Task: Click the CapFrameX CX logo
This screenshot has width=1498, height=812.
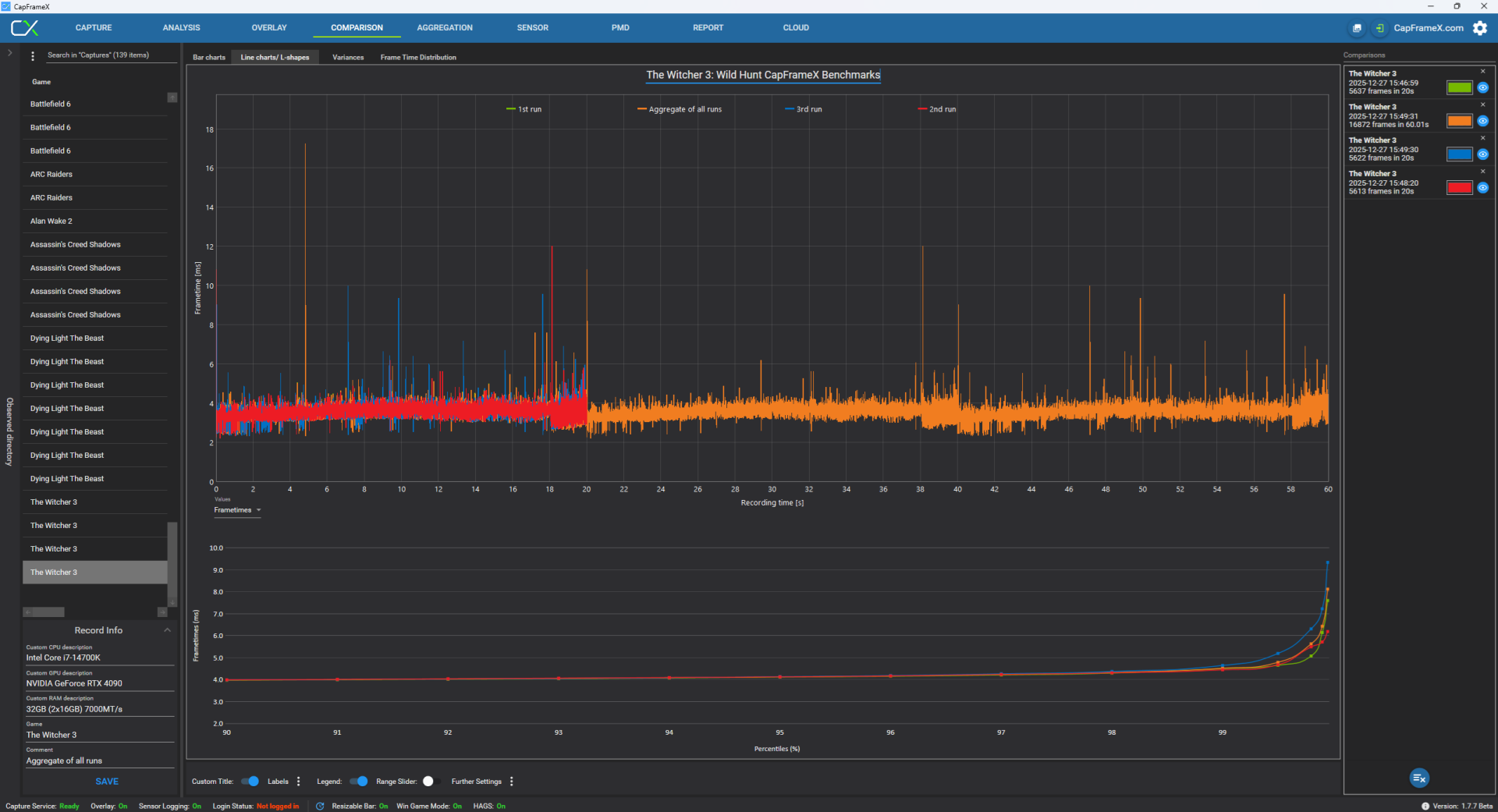Action: coord(24,28)
